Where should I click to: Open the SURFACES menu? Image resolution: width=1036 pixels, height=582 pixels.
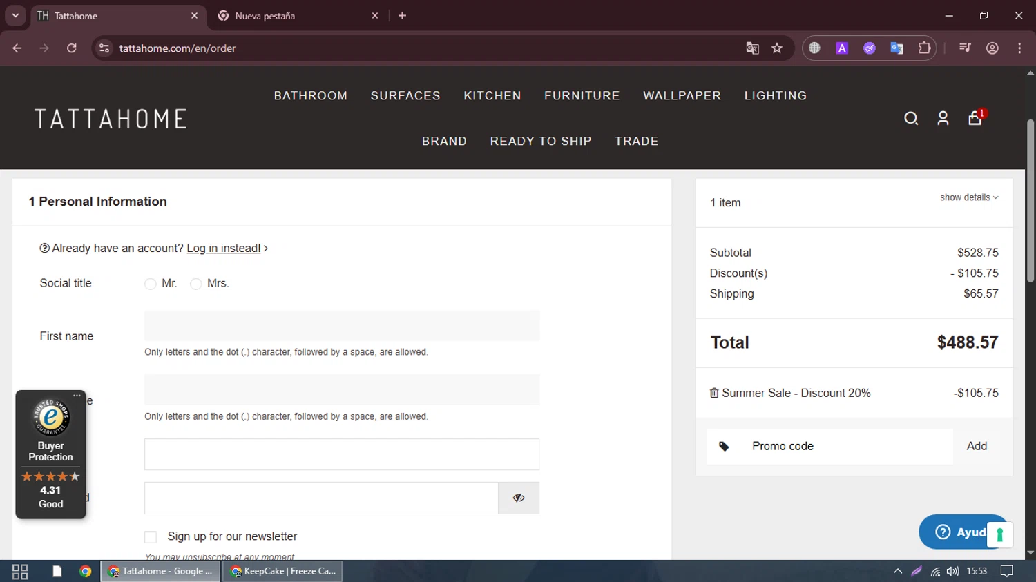click(405, 96)
